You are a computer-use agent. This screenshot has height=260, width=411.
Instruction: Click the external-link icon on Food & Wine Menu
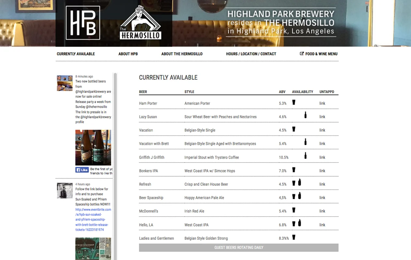302,53
